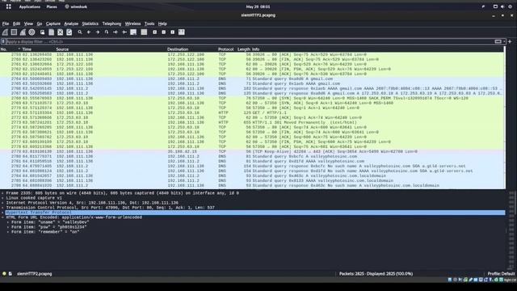Image resolution: width=517 pixels, height=291 pixels.
Task: Open system volume icon in top panel
Action: pos(502,6)
